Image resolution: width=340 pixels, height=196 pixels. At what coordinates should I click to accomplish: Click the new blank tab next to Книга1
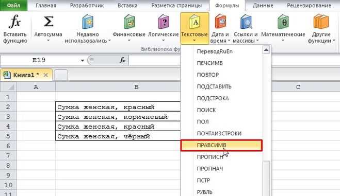click(x=61, y=75)
